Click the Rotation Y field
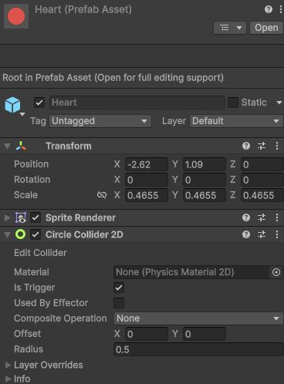284x384 pixels. pyautogui.click(x=205, y=180)
